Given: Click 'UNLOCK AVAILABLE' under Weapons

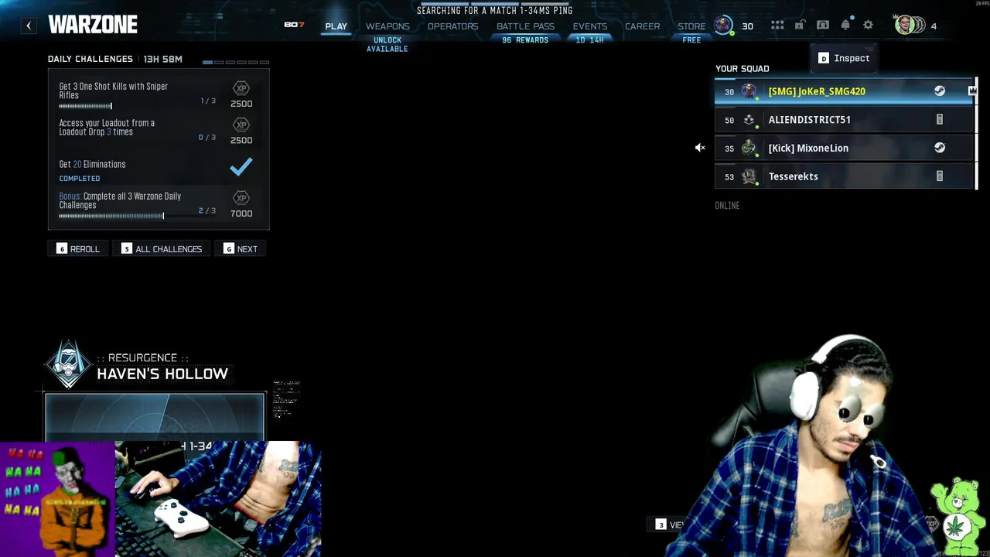Looking at the screenshot, I should [387, 44].
